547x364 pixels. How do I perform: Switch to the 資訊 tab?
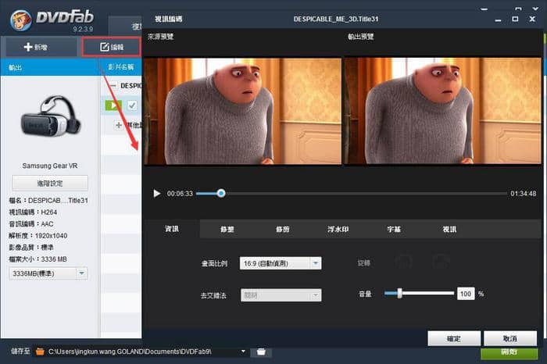[172, 229]
